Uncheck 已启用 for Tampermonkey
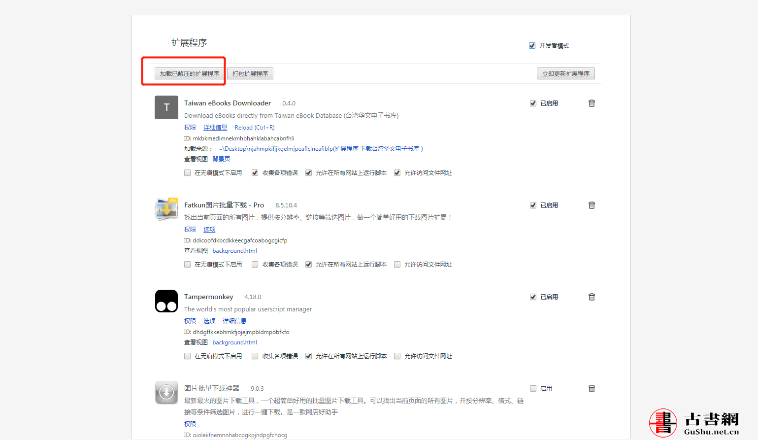 533,297
